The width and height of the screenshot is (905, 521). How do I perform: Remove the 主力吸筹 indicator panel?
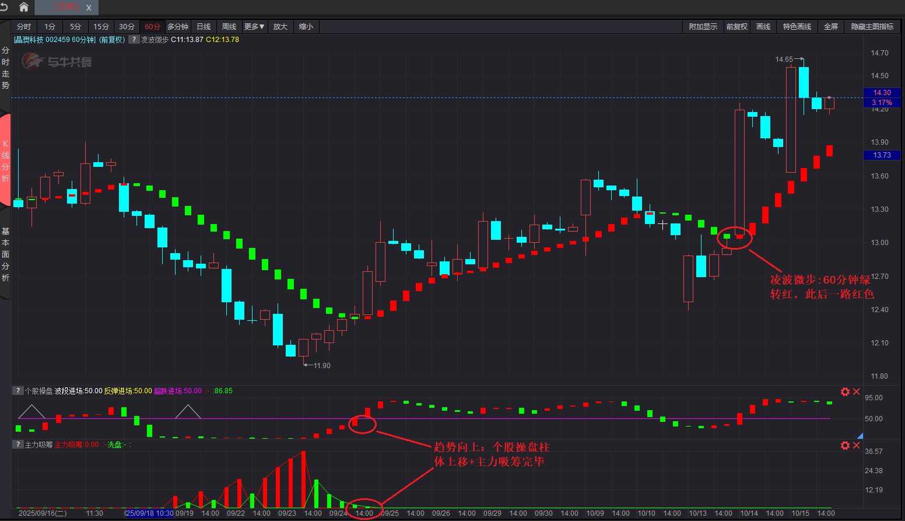pyautogui.click(x=857, y=445)
